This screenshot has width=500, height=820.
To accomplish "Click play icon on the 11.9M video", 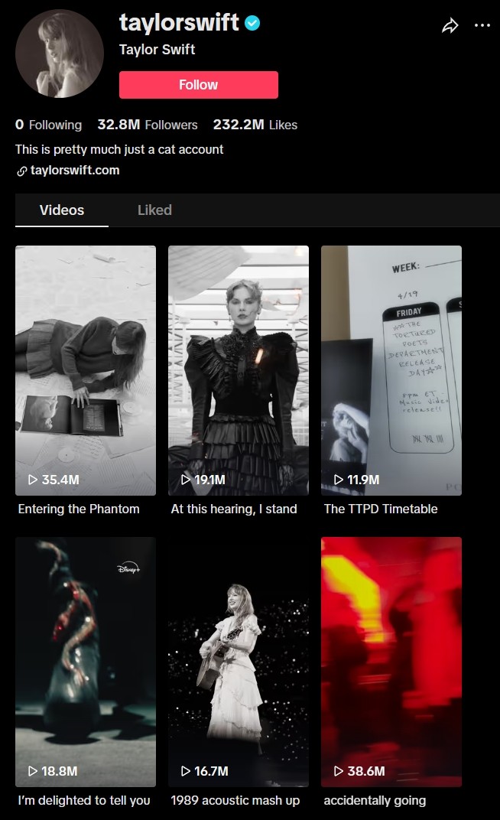I will click(339, 480).
